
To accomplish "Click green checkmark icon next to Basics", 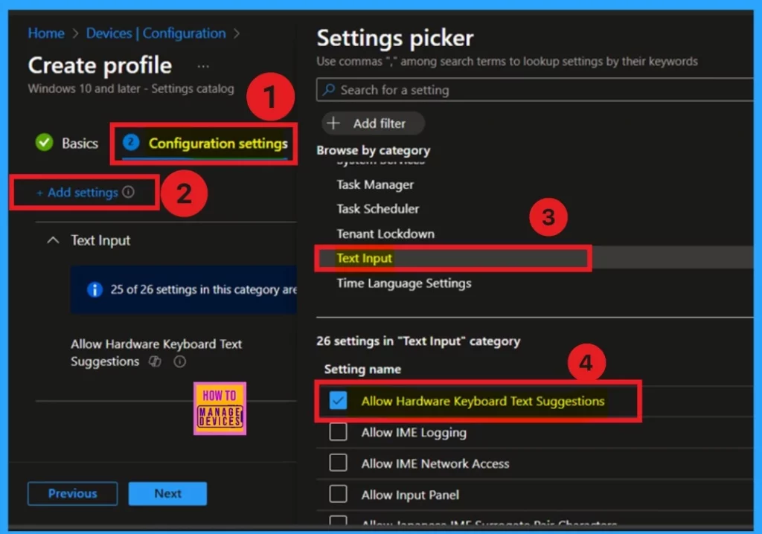I will 44,142.
